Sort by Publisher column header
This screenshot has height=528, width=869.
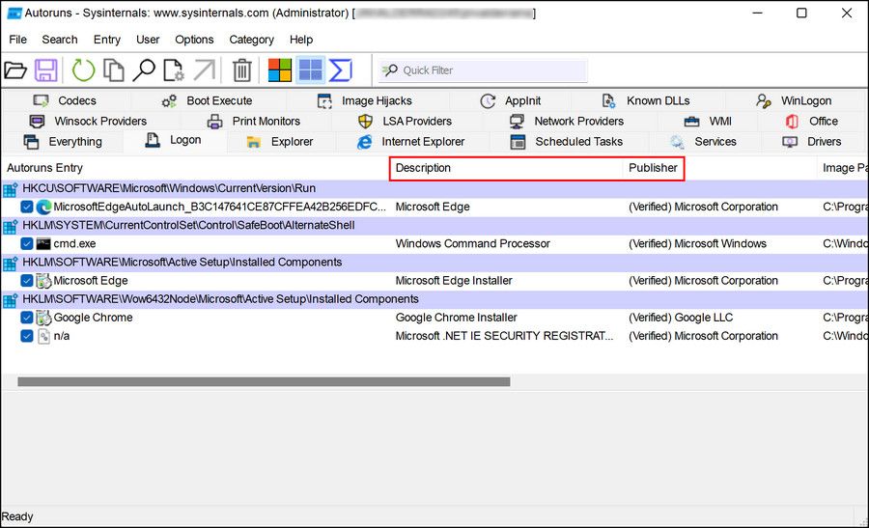(x=718, y=168)
